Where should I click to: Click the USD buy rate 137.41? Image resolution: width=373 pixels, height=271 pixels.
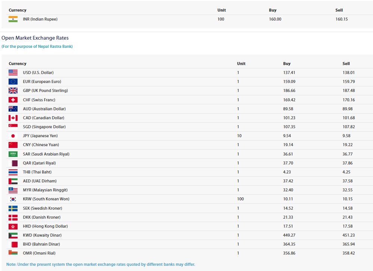coord(289,73)
